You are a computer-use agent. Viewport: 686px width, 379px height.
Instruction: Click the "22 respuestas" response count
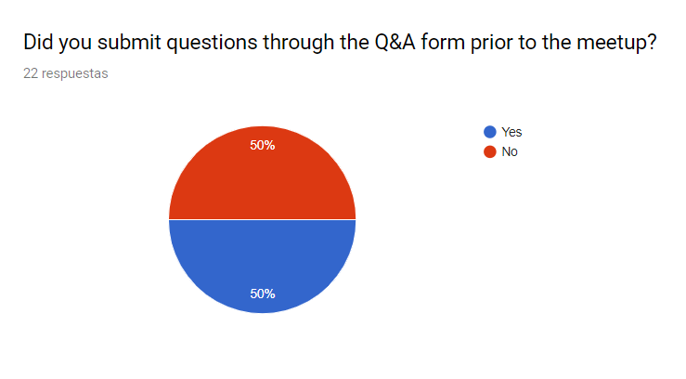pos(65,73)
